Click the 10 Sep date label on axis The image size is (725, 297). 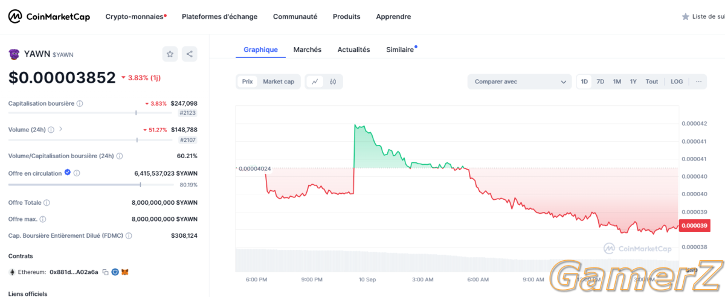367,279
